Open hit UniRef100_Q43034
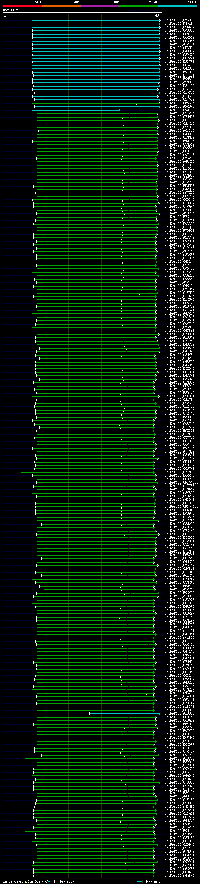 tap(179, 51)
